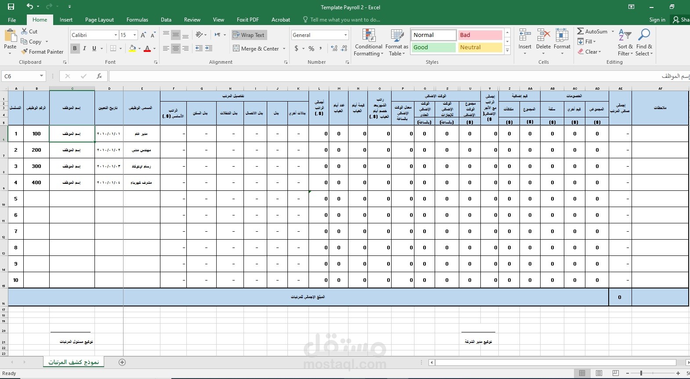The height and width of the screenshot is (379, 690).
Task: Open the Fill dropdown
Action: point(587,42)
